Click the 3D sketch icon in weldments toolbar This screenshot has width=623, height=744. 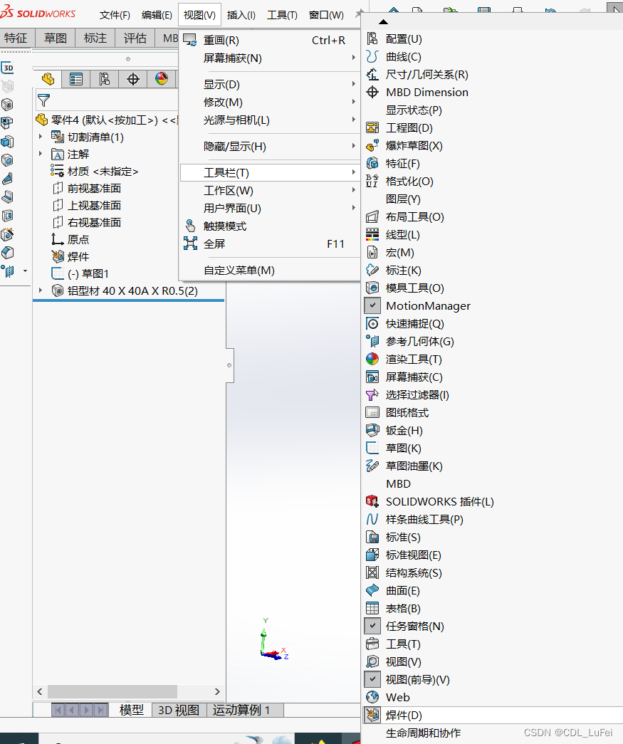click(x=8, y=68)
